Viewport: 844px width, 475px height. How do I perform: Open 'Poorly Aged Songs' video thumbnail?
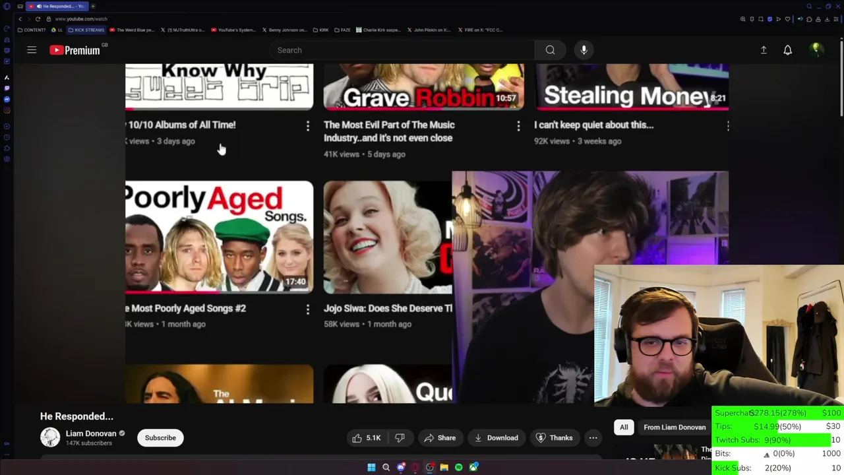219,237
